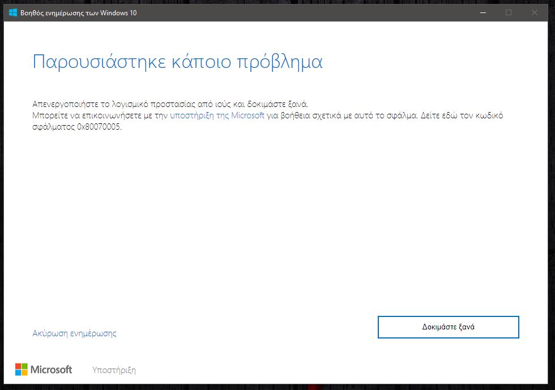555x390 pixels.
Task: Click the Windows logo icon in title bar
Action: 13,13
